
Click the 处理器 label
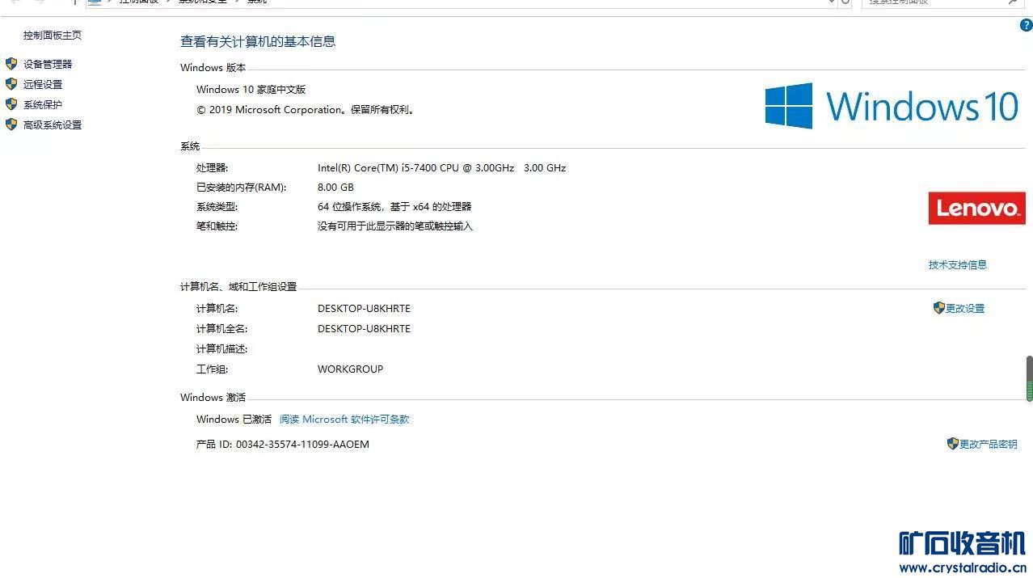tap(213, 168)
